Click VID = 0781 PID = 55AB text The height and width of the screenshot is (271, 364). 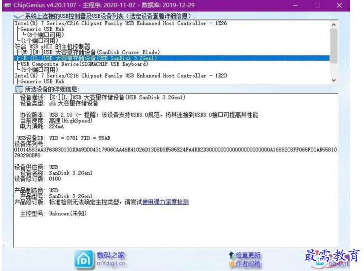click(79, 138)
